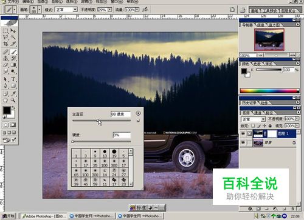
Task: Click the 88 像素 diameter field
Action: tap(120, 114)
